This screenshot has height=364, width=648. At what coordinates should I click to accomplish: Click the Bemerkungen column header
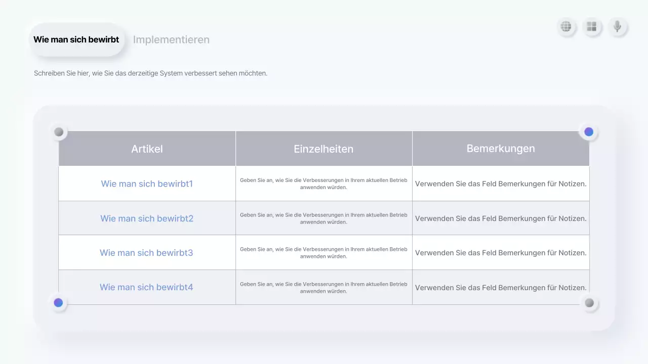(x=501, y=149)
